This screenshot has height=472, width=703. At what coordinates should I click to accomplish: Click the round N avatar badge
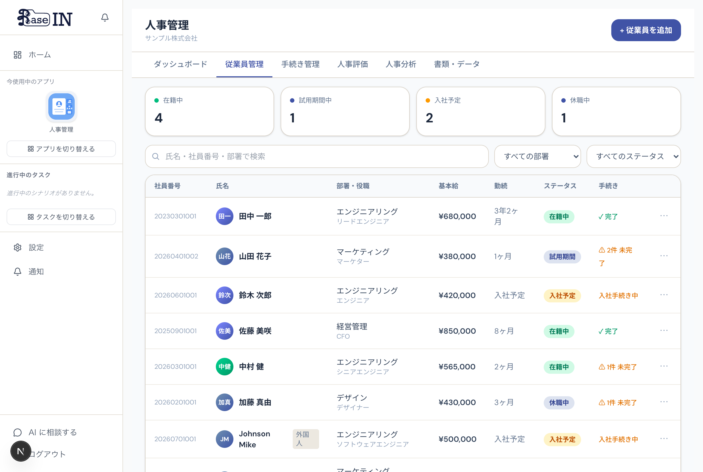pos(21,451)
